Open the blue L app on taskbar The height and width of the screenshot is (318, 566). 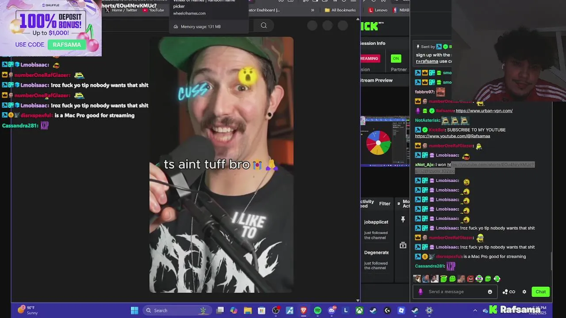[345, 310]
